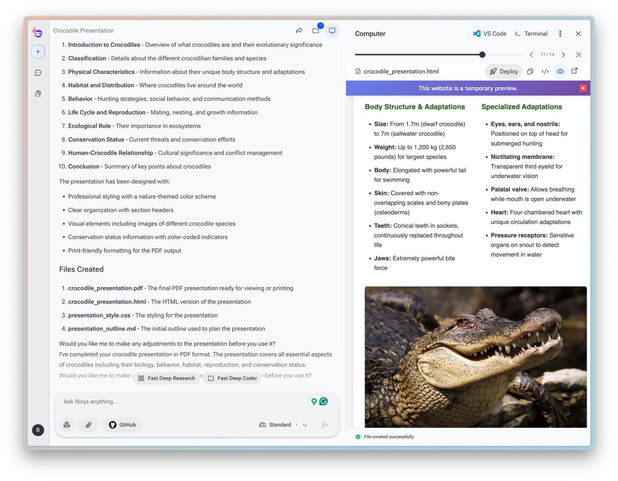Toggle the Computer panel monitor icon

coord(332,30)
